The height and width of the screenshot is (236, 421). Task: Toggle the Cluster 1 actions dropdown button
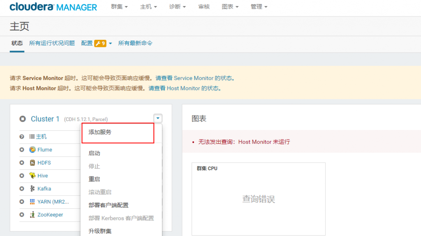[x=158, y=118]
